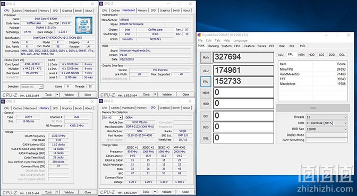The image size is (357, 196).
Task: Open CrystalMark Edit menu
Action: [x=209, y=40]
